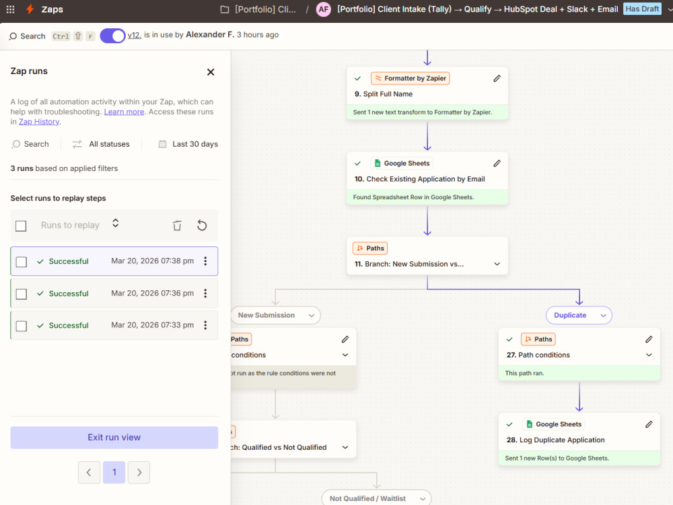Select the Mar 20, 2026 07:36 pm run

(114, 294)
